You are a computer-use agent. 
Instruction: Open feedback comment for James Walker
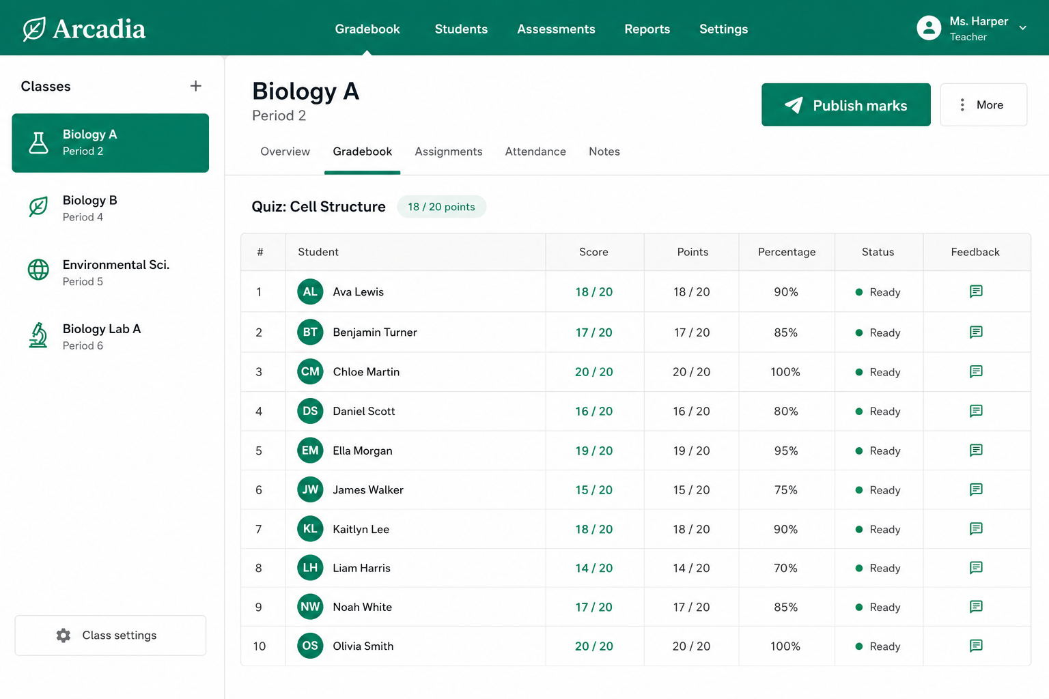point(976,489)
